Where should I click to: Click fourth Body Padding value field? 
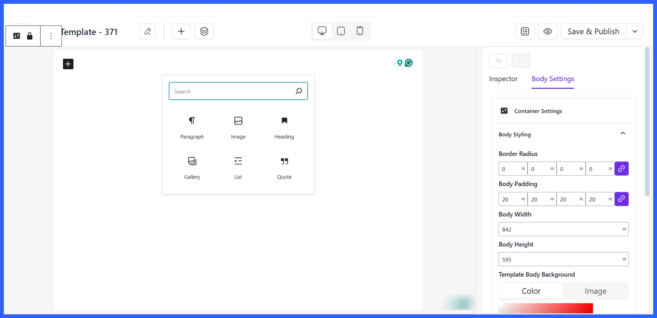click(600, 199)
